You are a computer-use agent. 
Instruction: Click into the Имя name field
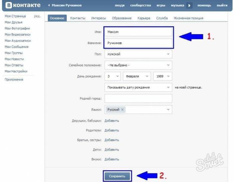point(138,32)
